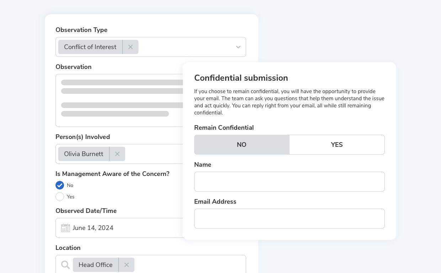Click the X inside the Conflict of Interest chip
The height and width of the screenshot is (273, 441).
coord(130,47)
